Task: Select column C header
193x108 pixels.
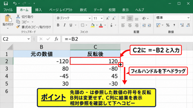Action: click(x=95, y=47)
